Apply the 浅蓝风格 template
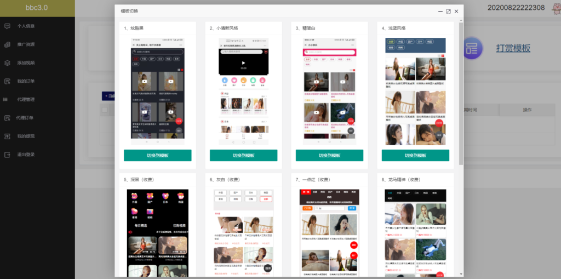The height and width of the screenshot is (279, 561). click(415, 155)
